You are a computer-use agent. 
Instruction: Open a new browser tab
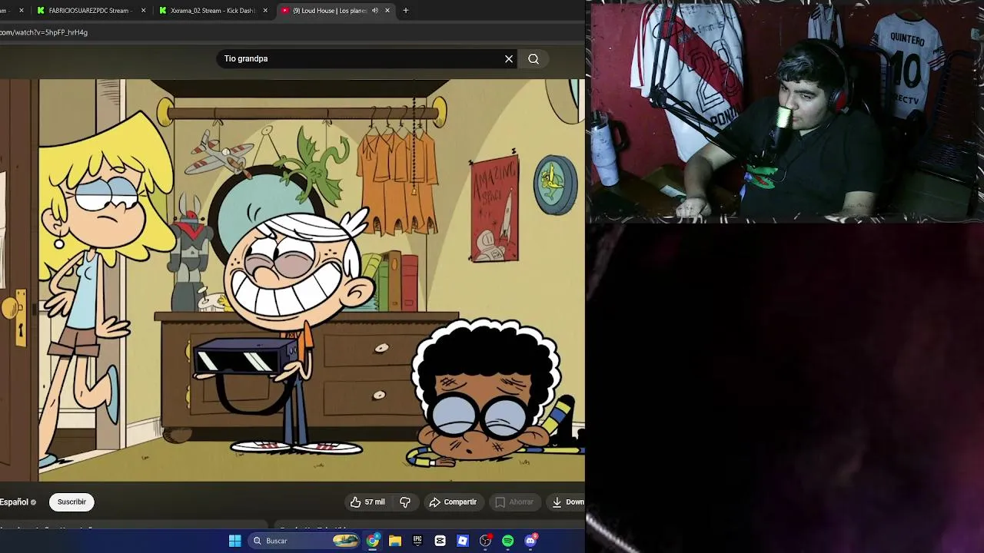coord(406,11)
